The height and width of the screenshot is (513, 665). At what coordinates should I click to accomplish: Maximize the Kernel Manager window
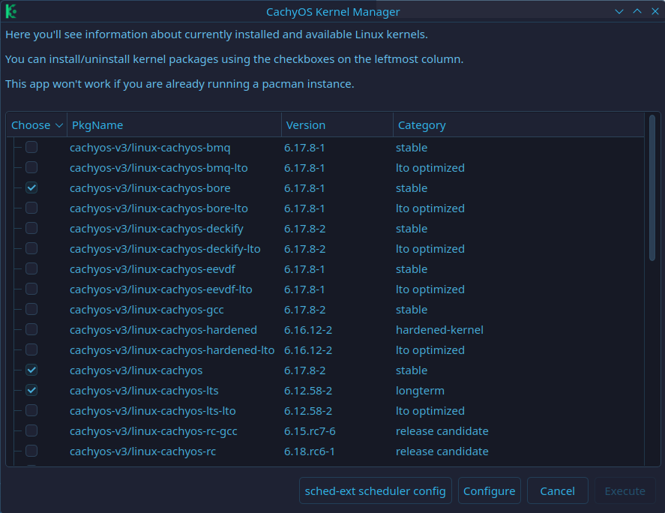(637, 11)
